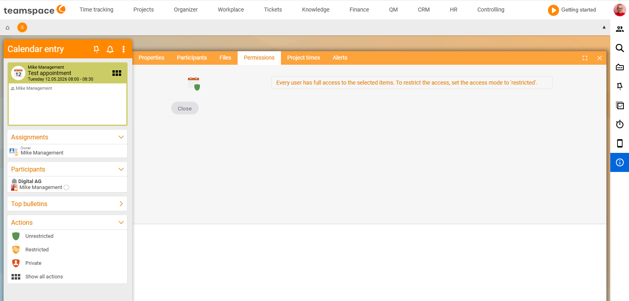Click the Mike Management participant name
Viewport: 629px width, 301px height.
(41, 187)
